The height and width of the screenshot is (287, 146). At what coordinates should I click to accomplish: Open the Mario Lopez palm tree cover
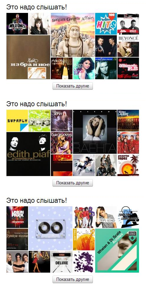pos(128,165)
